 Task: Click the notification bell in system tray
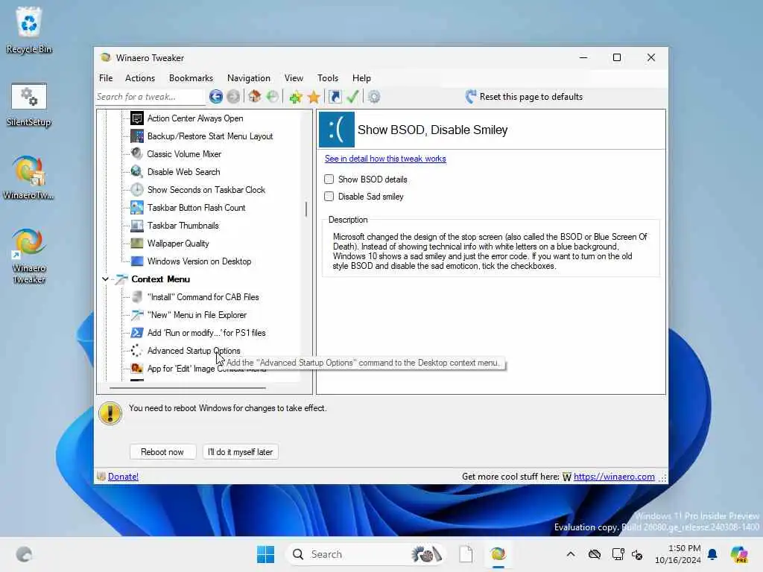(712, 554)
